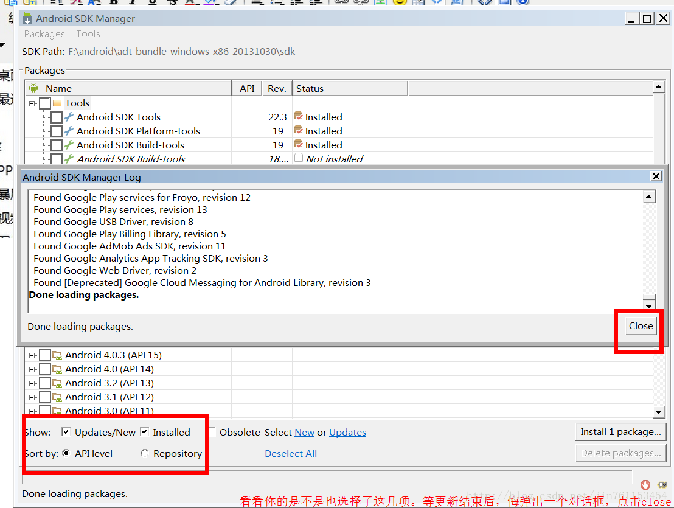Sort by the Status column header
674x508 pixels.
350,88
